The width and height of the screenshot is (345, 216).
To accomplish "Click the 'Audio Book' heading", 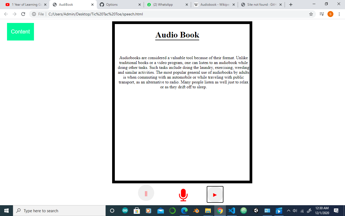I will (x=177, y=35).
